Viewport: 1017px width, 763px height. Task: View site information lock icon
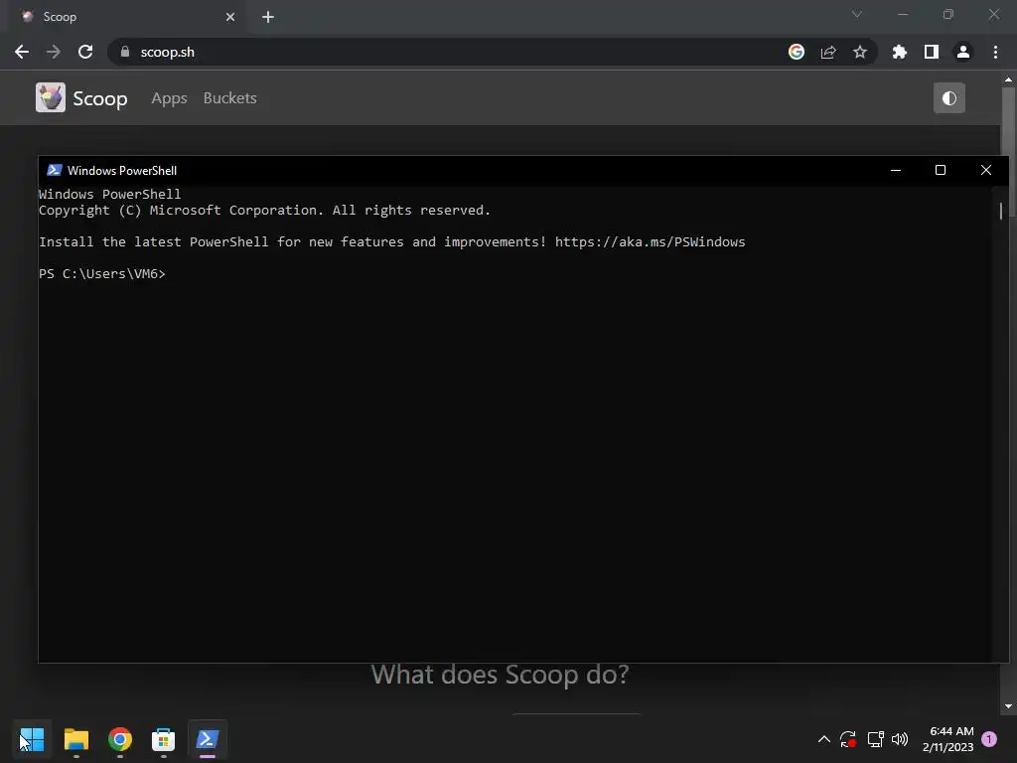(125, 52)
